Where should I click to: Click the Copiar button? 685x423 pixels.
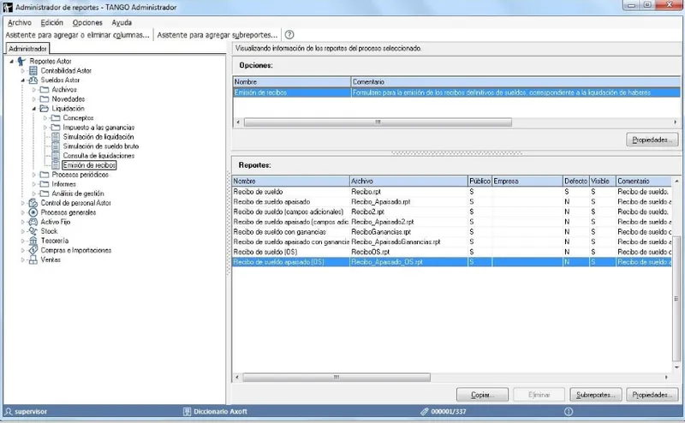click(482, 395)
